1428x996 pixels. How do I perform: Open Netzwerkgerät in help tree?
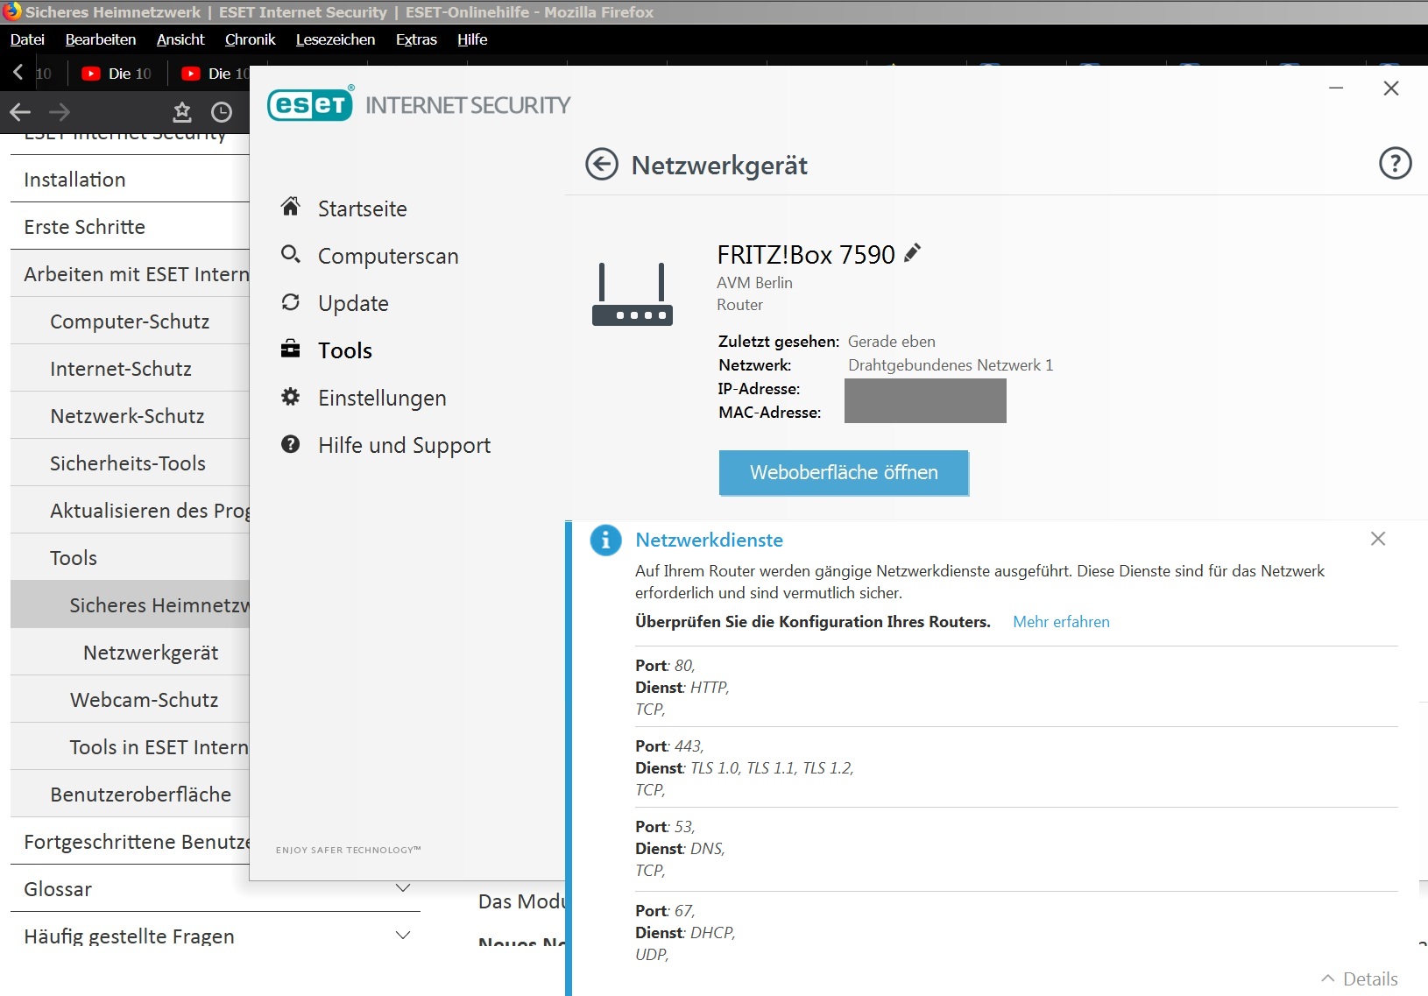(130, 652)
